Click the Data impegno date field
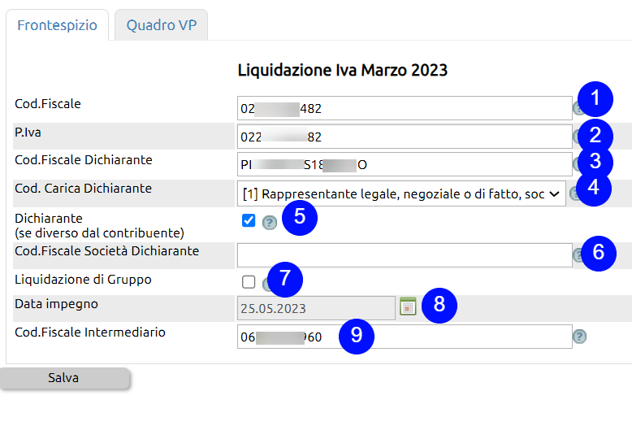This screenshot has width=632, height=426. click(316, 308)
